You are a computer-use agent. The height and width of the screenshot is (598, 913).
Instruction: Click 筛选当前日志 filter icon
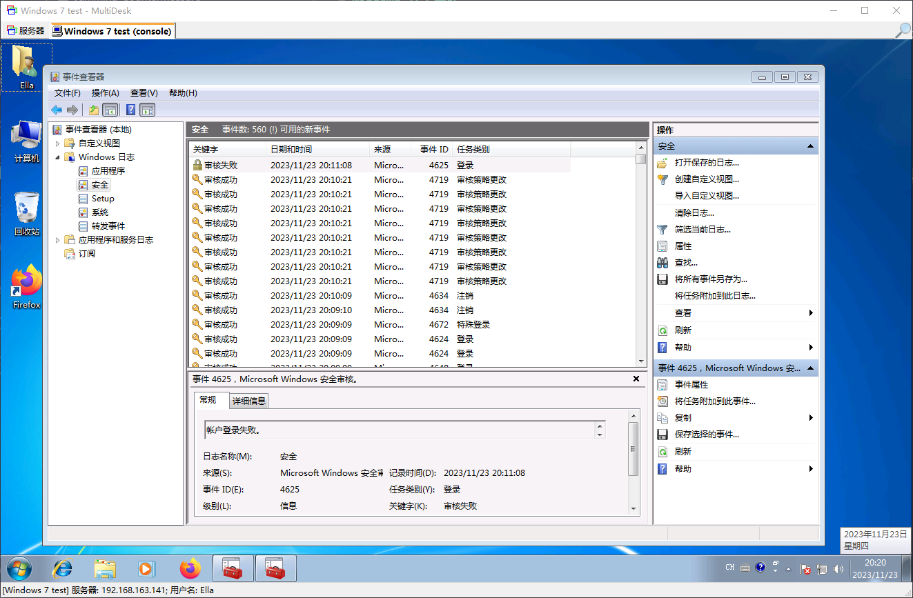662,230
